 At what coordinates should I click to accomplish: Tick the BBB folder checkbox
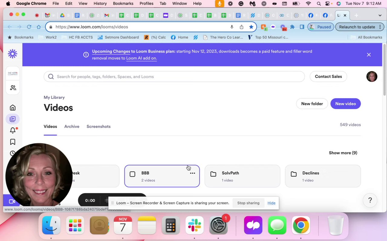tap(132, 174)
